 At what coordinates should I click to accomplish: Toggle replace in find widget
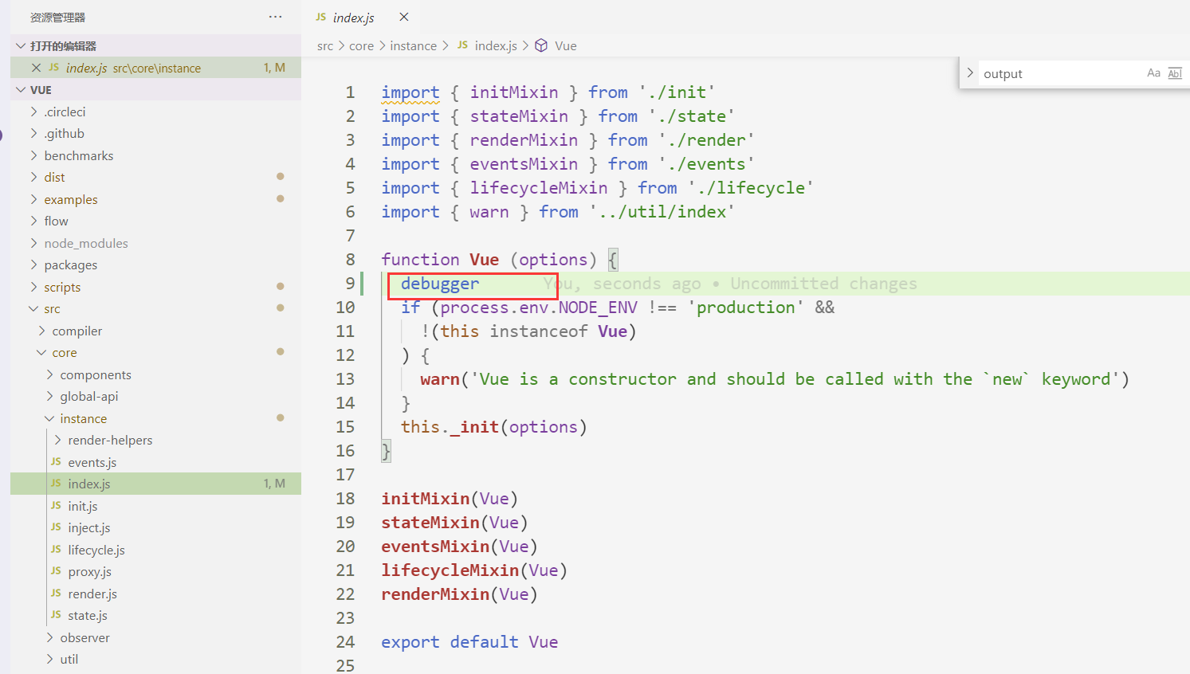pos(970,72)
